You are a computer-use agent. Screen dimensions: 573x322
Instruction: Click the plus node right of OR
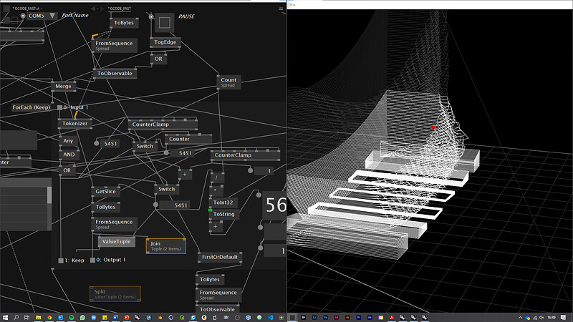pos(185,174)
